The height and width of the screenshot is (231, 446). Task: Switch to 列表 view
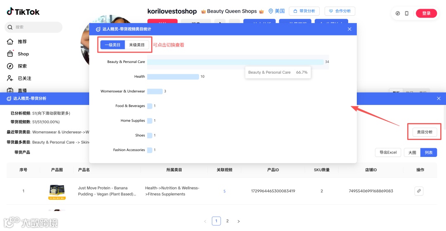coord(429,153)
